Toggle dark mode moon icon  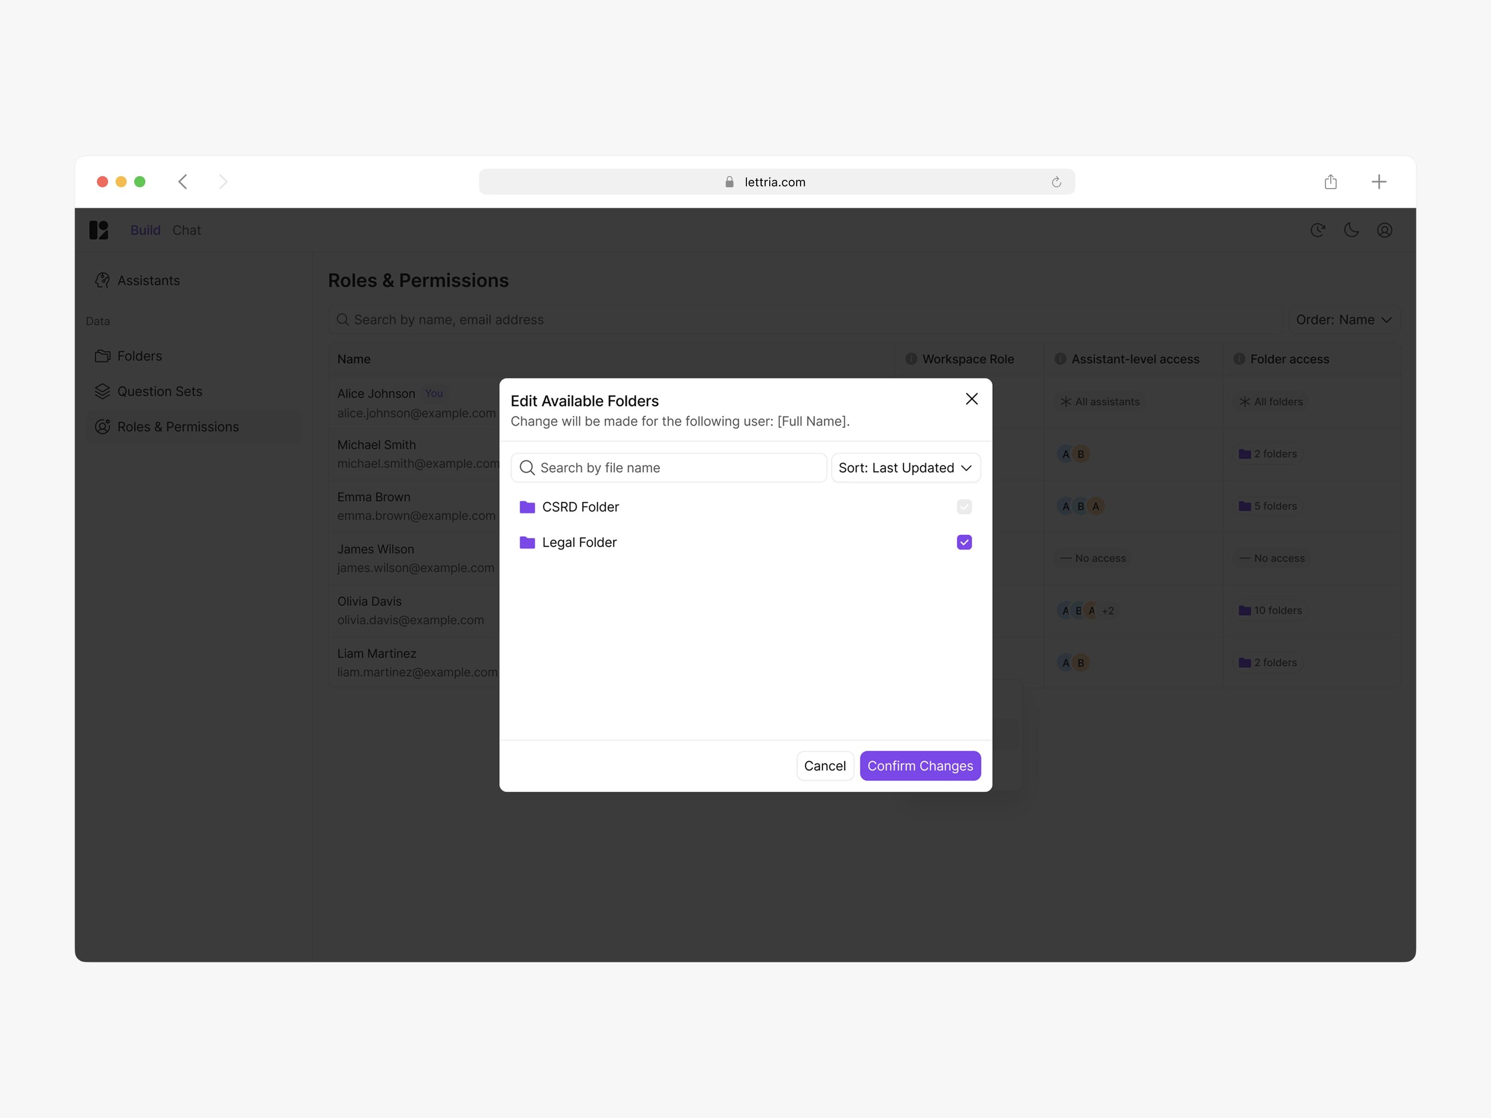[1351, 231]
